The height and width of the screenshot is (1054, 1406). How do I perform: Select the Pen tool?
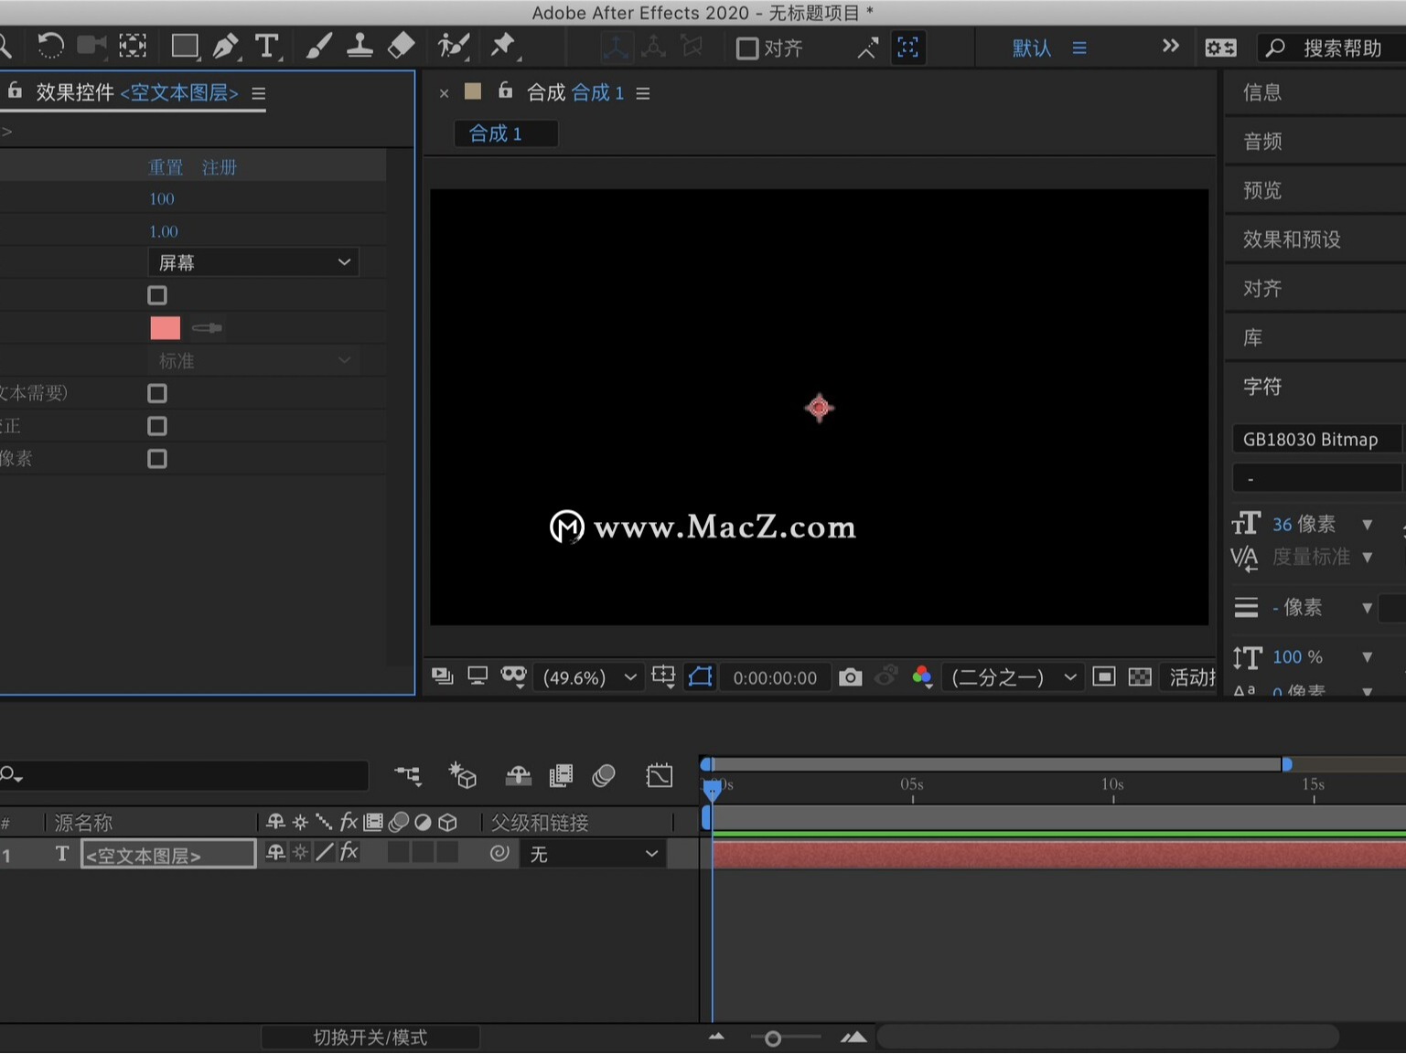click(227, 47)
